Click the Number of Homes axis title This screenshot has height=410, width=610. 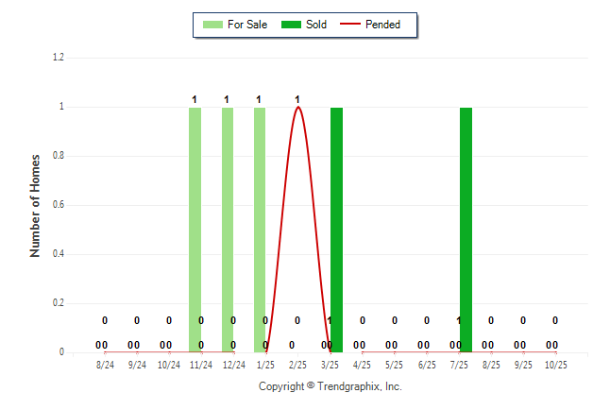point(36,205)
